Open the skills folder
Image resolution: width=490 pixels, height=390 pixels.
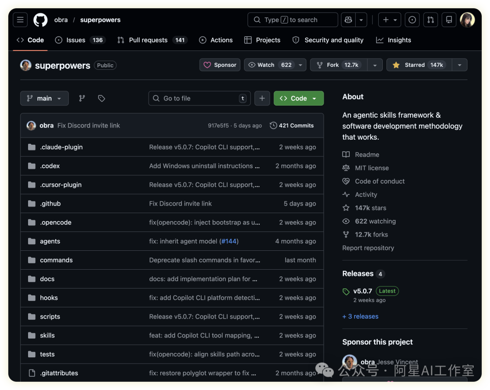click(x=47, y=335)
